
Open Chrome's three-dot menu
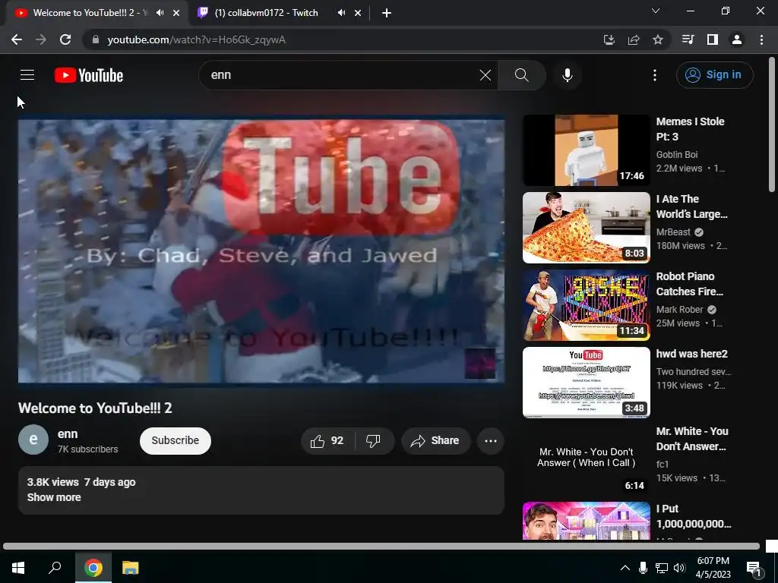point(761,39)
